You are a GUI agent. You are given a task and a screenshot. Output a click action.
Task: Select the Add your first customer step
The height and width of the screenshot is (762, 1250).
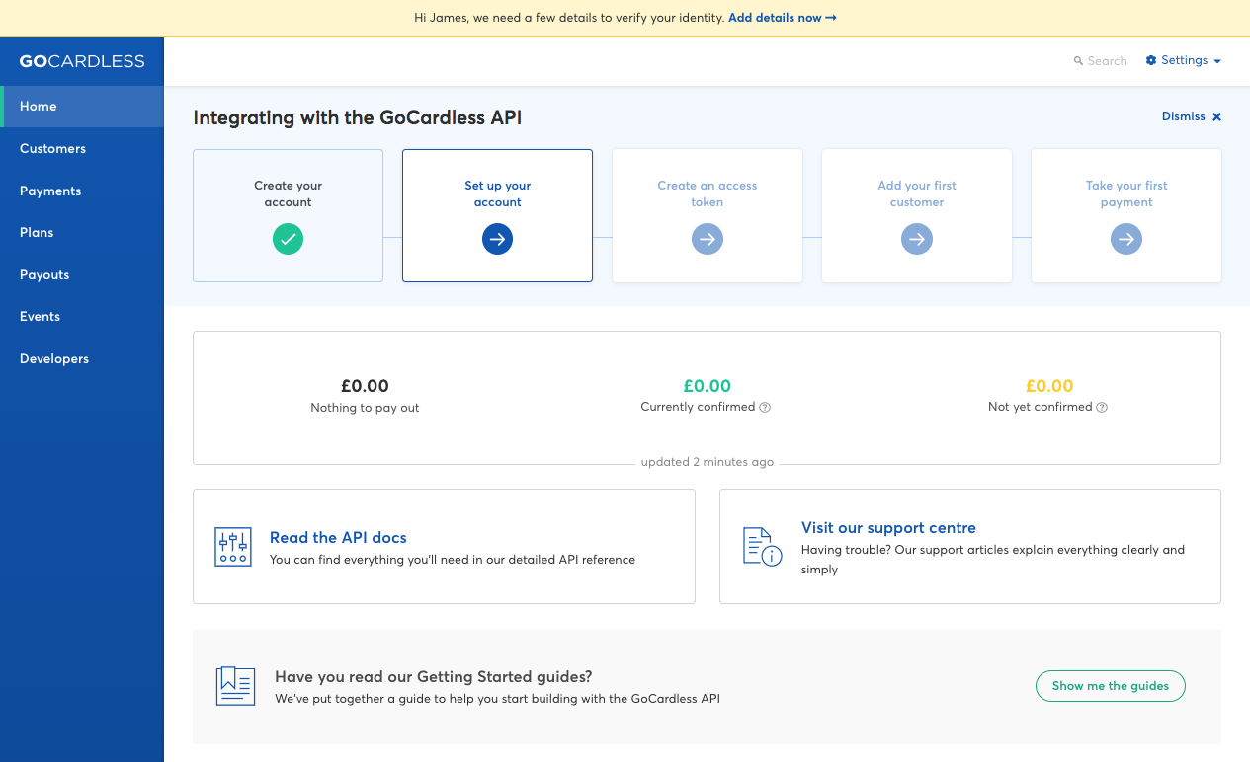pyautogui.click(x=917, y=215)
